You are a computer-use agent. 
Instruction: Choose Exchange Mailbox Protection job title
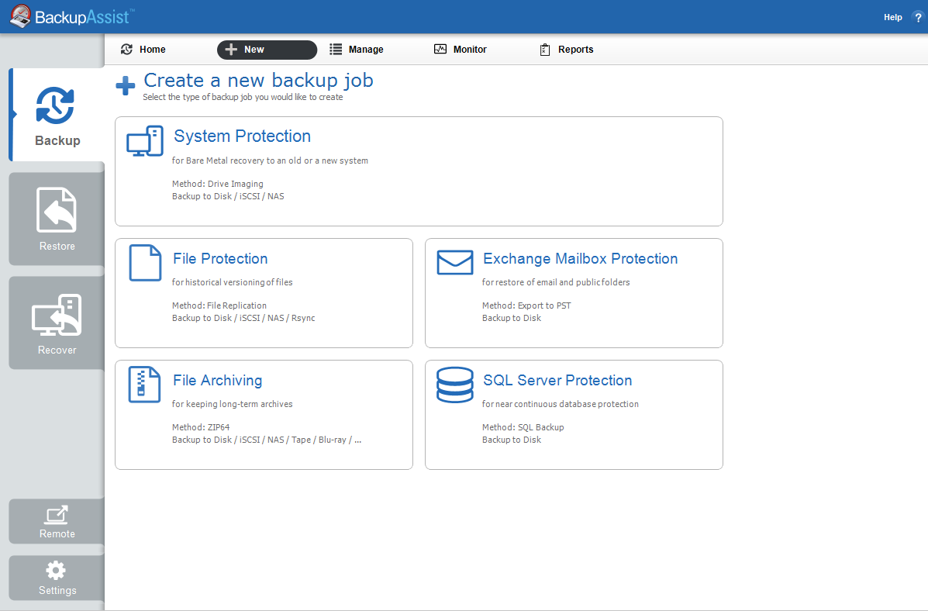pyautogui.click(x=580, y=259)
